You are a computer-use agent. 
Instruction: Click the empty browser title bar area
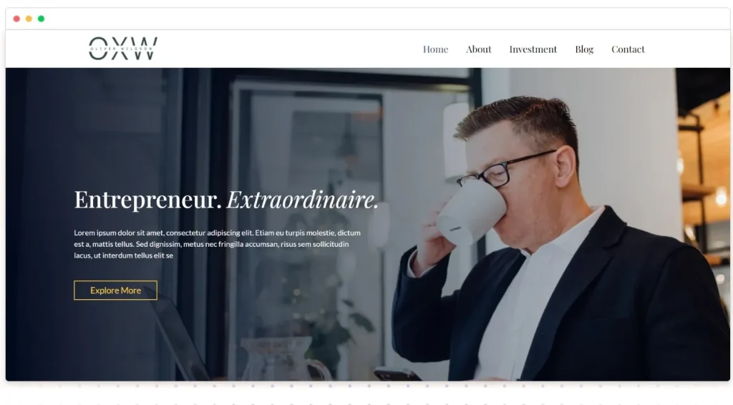tap(374, 19)
